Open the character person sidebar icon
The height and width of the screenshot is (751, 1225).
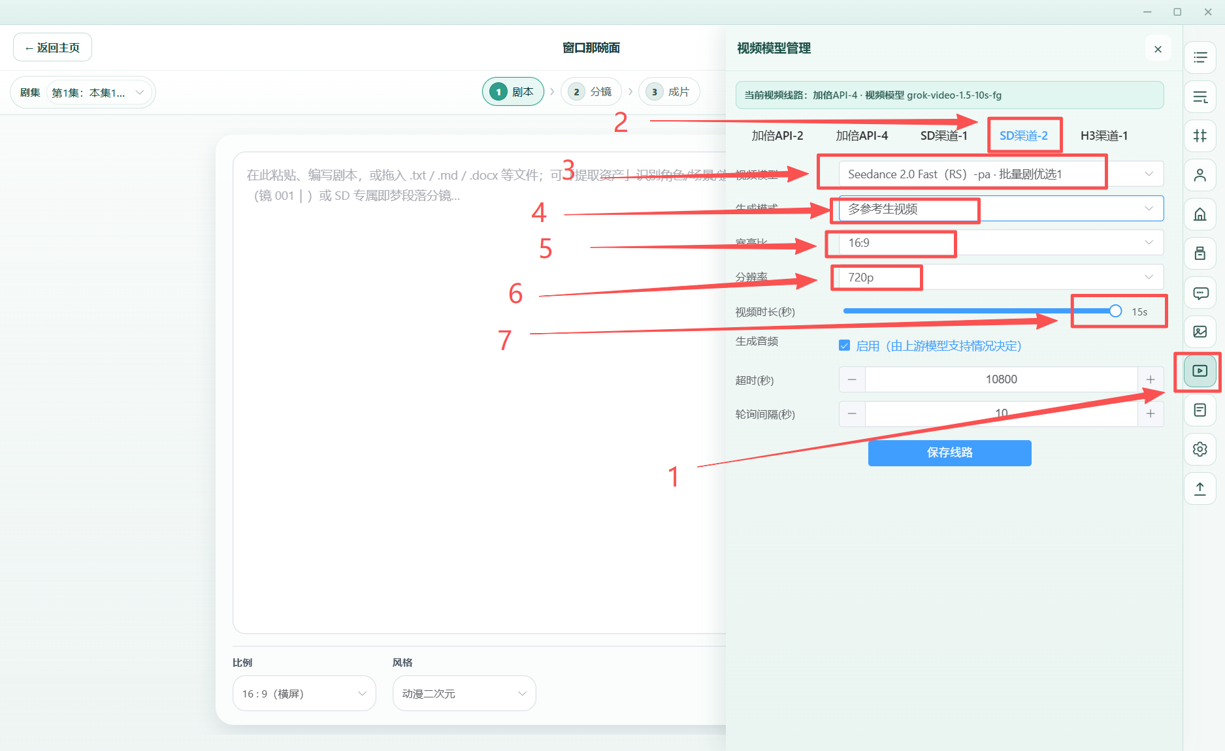tap(1200, 175)
